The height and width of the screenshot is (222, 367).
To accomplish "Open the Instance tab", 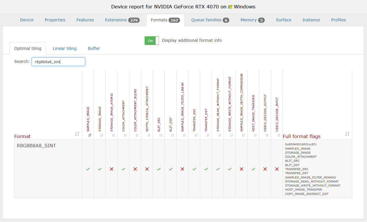I will click(311, 20).
